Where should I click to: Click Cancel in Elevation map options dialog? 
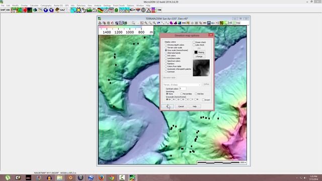[x=181, y=106]
